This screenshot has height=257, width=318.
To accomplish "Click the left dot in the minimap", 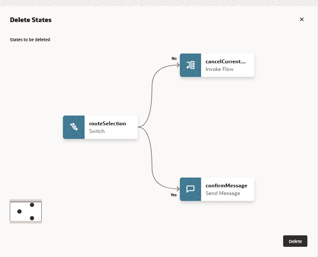I will (19, 211).
